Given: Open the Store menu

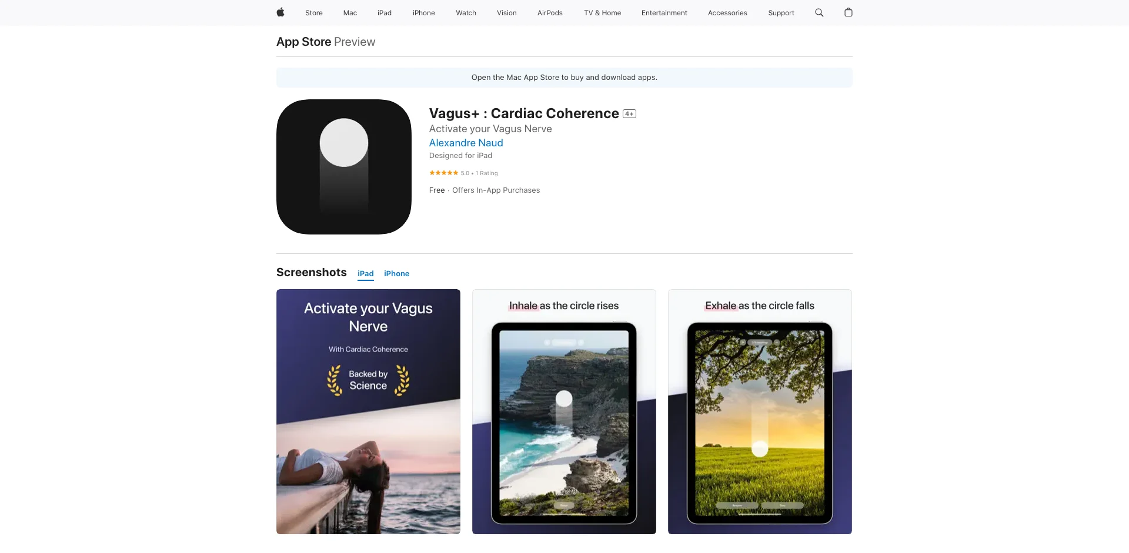Looking at the screenshot, I should pyautogui.click(x=314, y=13).
